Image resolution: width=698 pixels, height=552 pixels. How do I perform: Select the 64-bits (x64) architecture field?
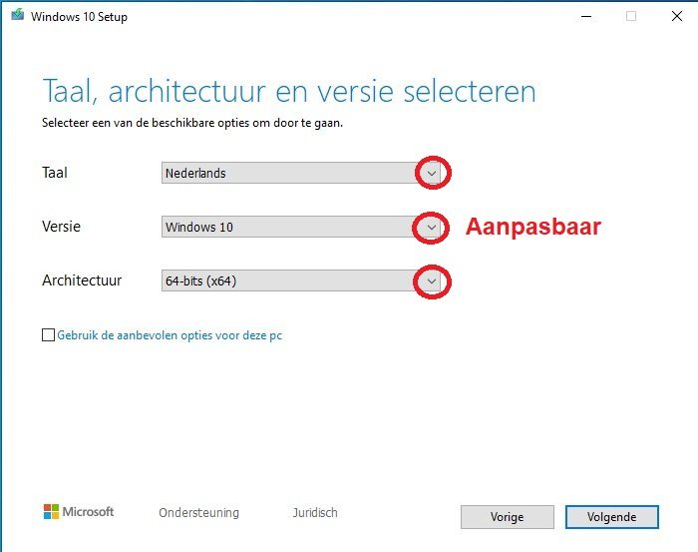tap(289, 281)
